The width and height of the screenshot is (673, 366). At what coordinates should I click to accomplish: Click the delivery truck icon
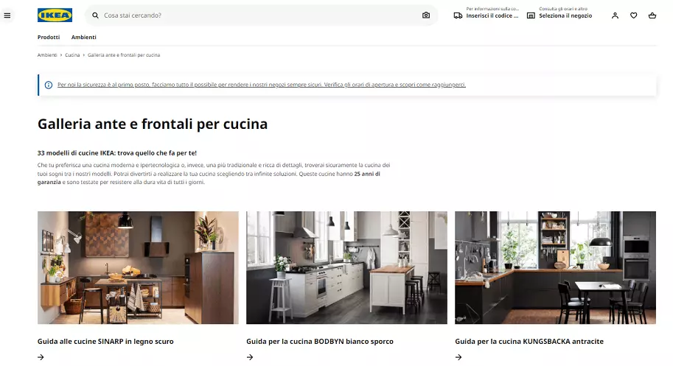point(458,15)
